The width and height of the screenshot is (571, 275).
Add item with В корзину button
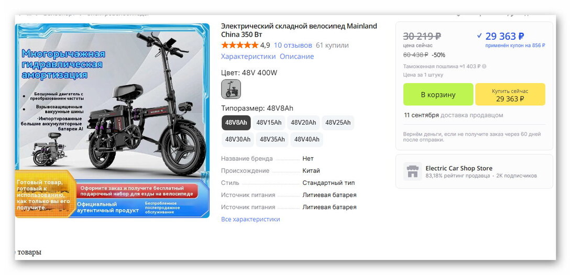[x=438, y=94]
